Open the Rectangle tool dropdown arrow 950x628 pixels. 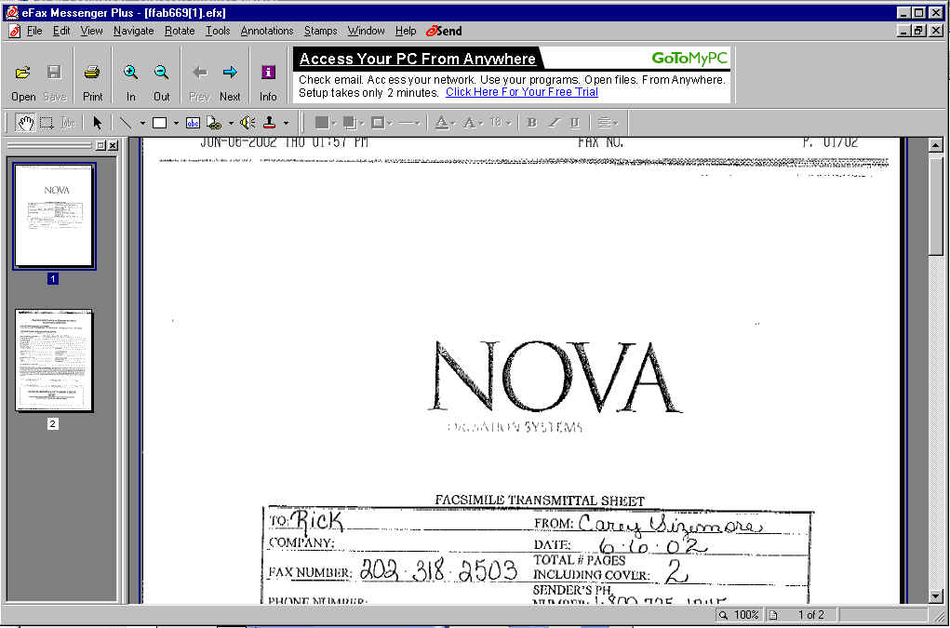tap(176, 124)
